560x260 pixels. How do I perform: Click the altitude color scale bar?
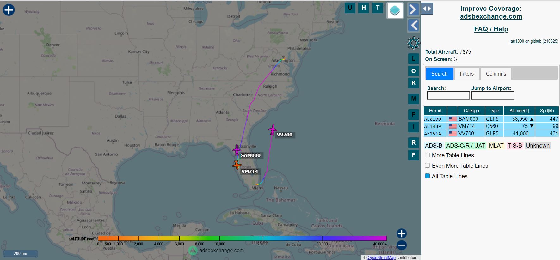(x=242, y=238)
